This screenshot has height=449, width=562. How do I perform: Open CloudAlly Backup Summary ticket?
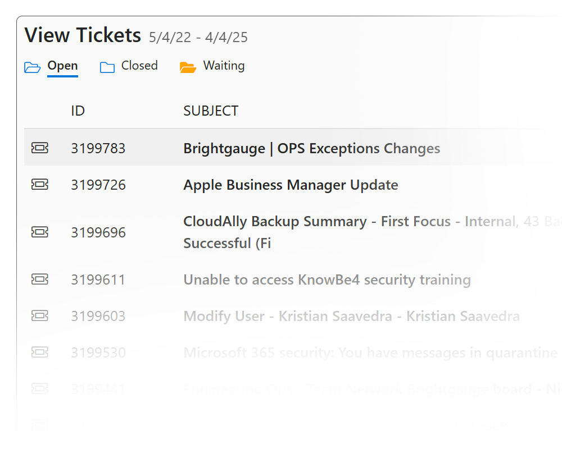317,222
